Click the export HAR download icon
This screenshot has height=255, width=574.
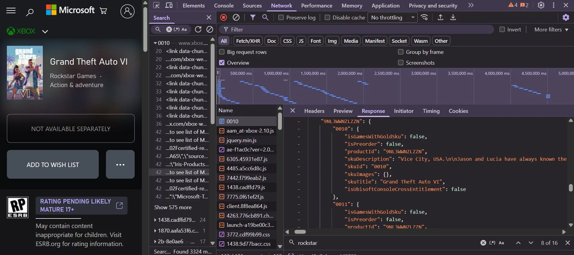pos(453,17)
